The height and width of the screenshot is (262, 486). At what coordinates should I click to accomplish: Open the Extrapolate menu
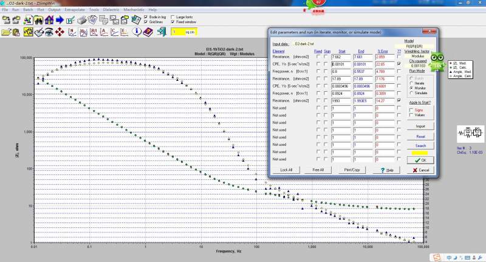pyautogui.click(x=75, y=10)
